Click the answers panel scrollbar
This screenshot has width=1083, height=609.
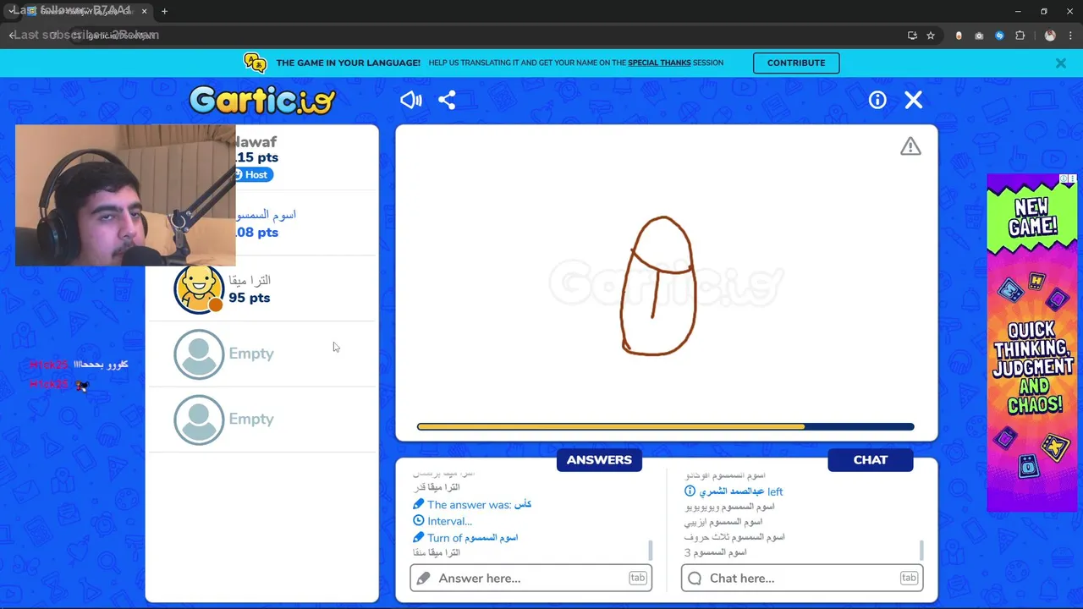pos(651,551)
